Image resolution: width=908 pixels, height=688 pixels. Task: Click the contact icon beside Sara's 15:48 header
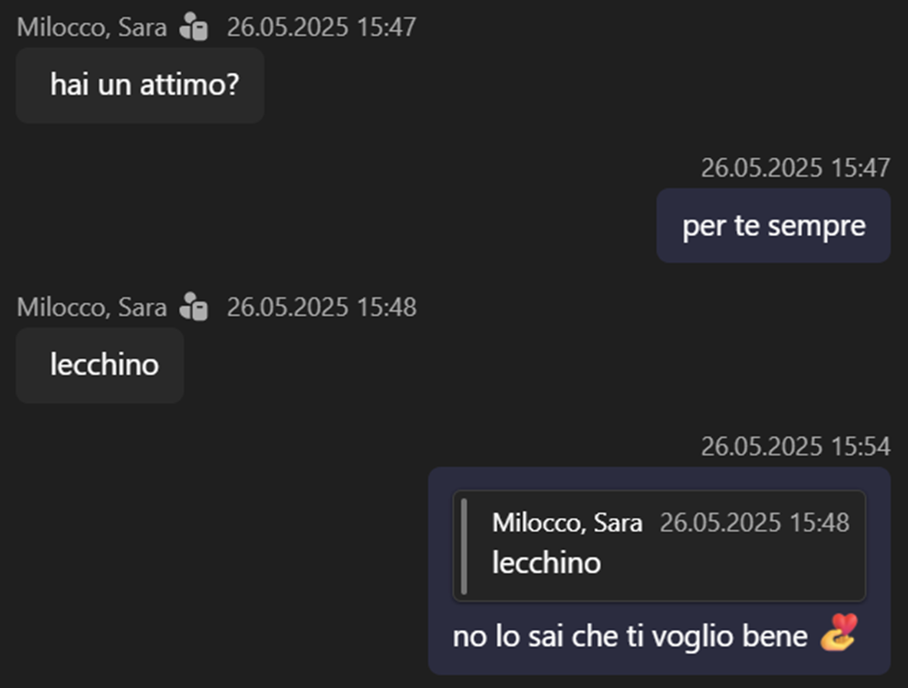(x=194, y=307)
